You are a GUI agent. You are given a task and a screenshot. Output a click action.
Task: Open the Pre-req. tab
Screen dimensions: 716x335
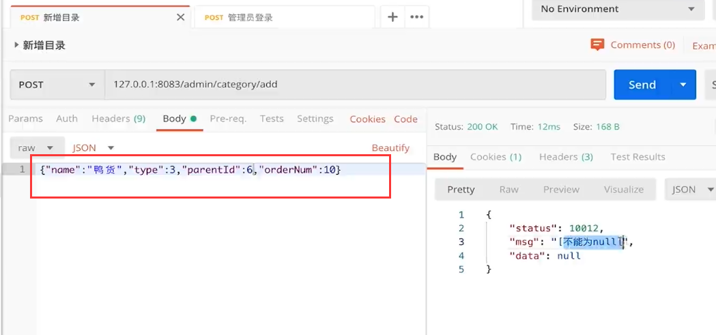coord(229,119)
